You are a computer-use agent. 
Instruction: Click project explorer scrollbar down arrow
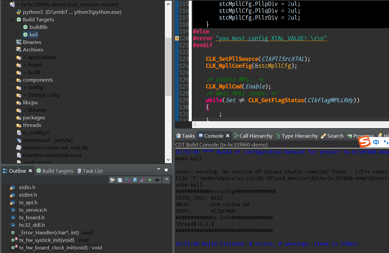pos(168,160)
